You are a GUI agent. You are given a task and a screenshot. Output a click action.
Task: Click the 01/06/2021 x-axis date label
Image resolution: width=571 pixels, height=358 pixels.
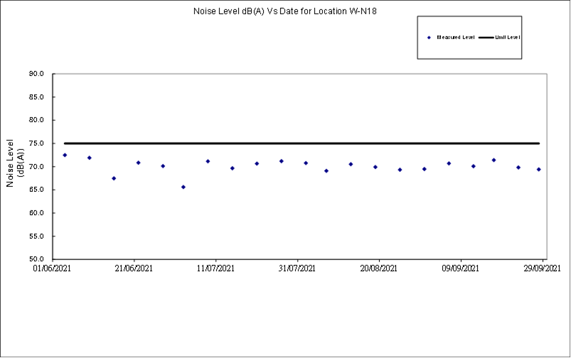pos(52,268)
